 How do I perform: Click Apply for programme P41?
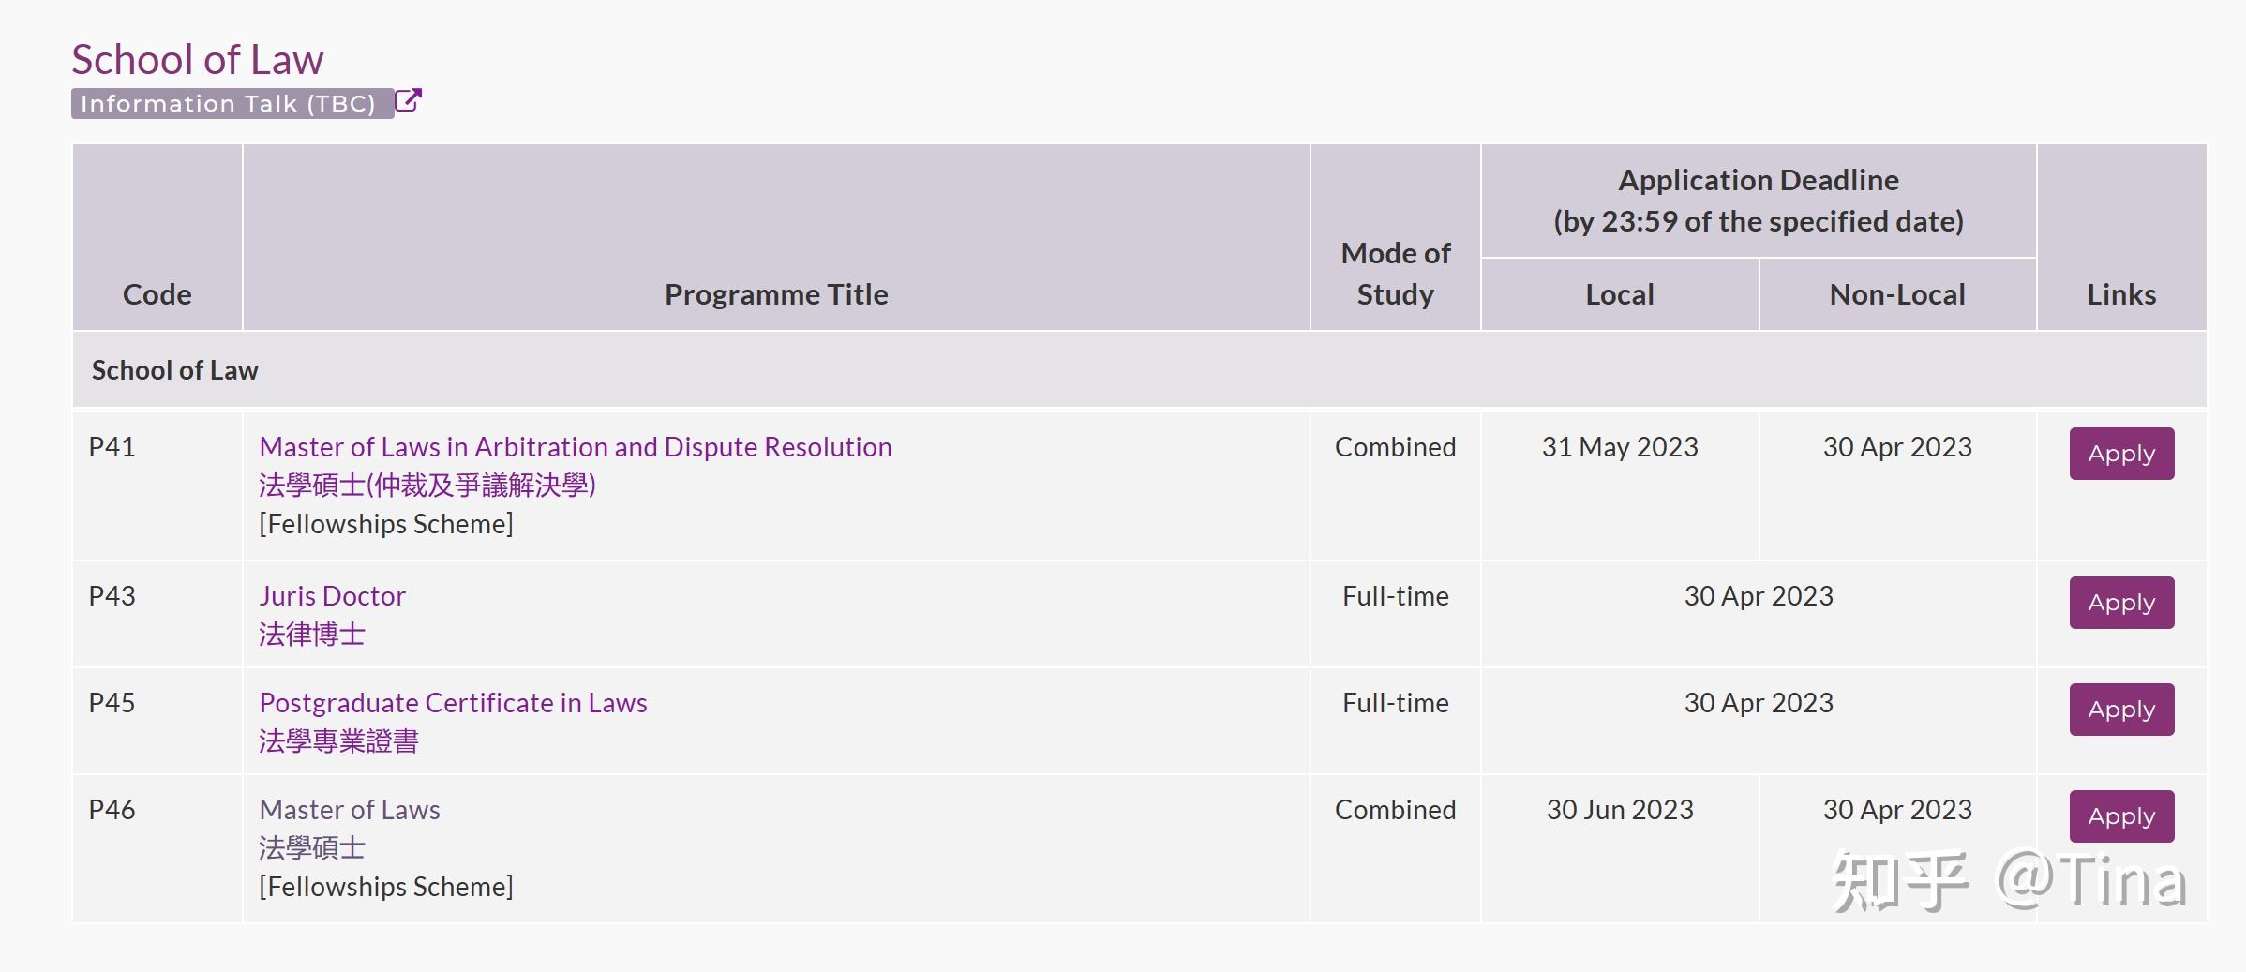point(2120,454)
